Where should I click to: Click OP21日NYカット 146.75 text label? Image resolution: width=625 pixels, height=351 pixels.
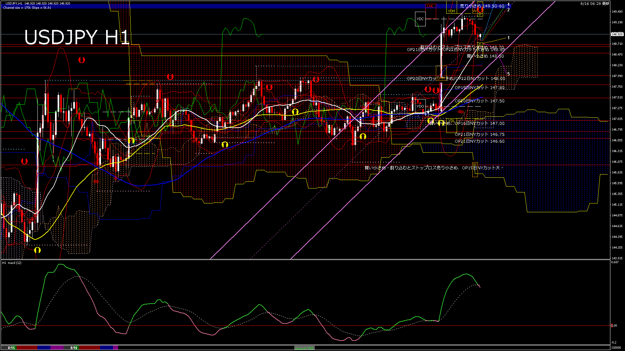pyautogui.click(x=479, y=135)
